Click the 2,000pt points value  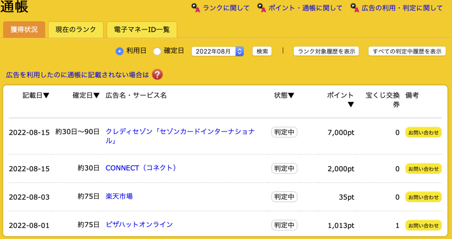(341, 169)
